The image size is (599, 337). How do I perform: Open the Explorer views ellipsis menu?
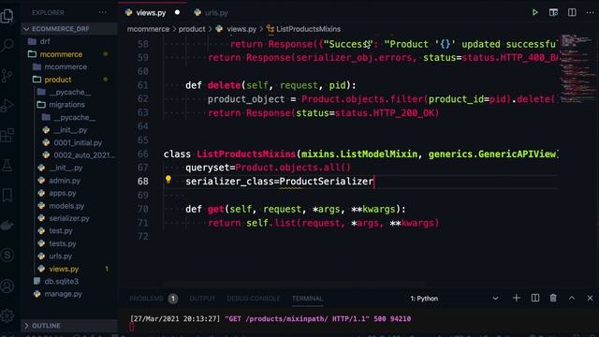click(102, 12)
